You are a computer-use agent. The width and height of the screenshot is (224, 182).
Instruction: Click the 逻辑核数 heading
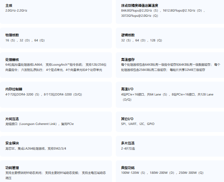point(128,35)
